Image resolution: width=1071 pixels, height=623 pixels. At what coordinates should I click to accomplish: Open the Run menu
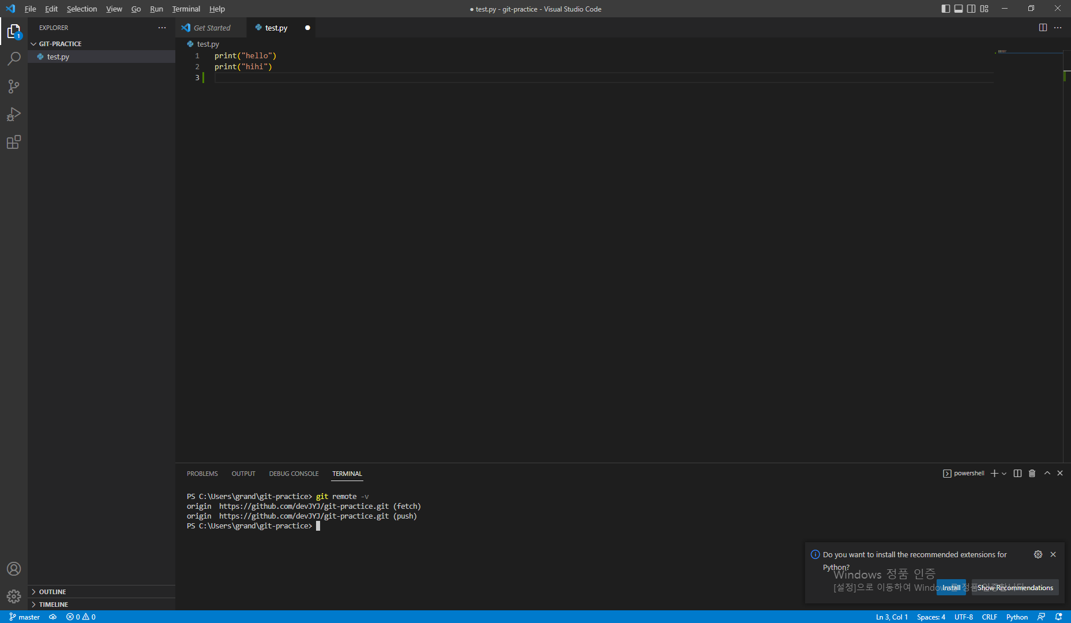[156, 9]
